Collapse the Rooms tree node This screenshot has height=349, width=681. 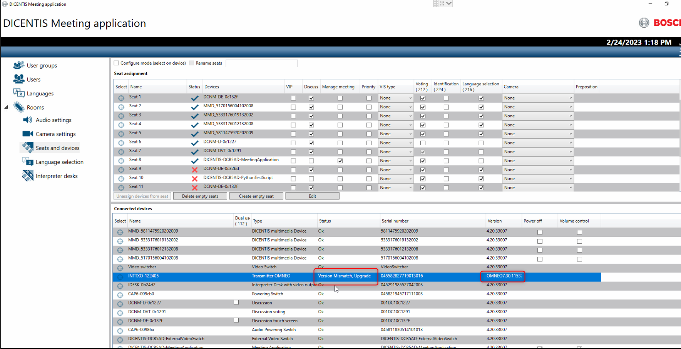(6, 107)
